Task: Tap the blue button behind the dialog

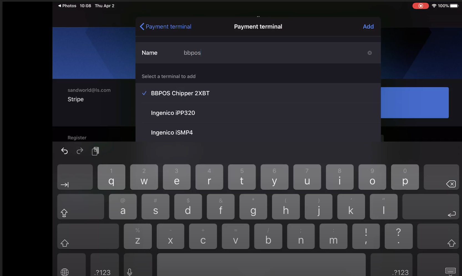Action: 415,103
